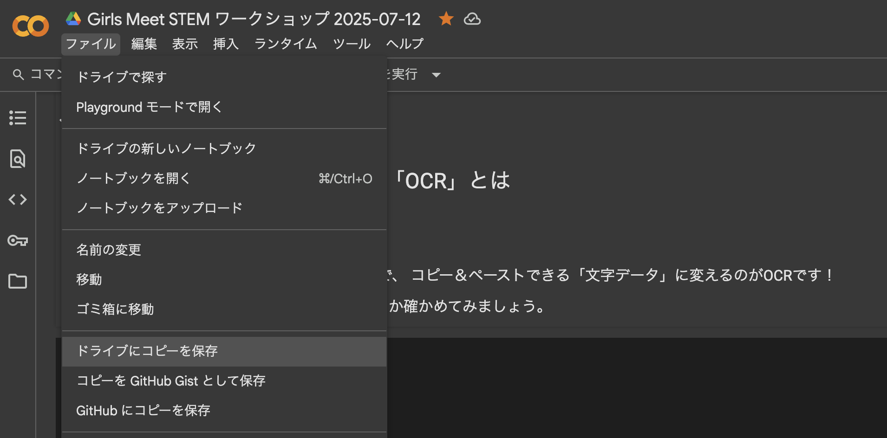887x438 pixels.
Task: Click the notebook title to rename
Action: coord(254,19)
